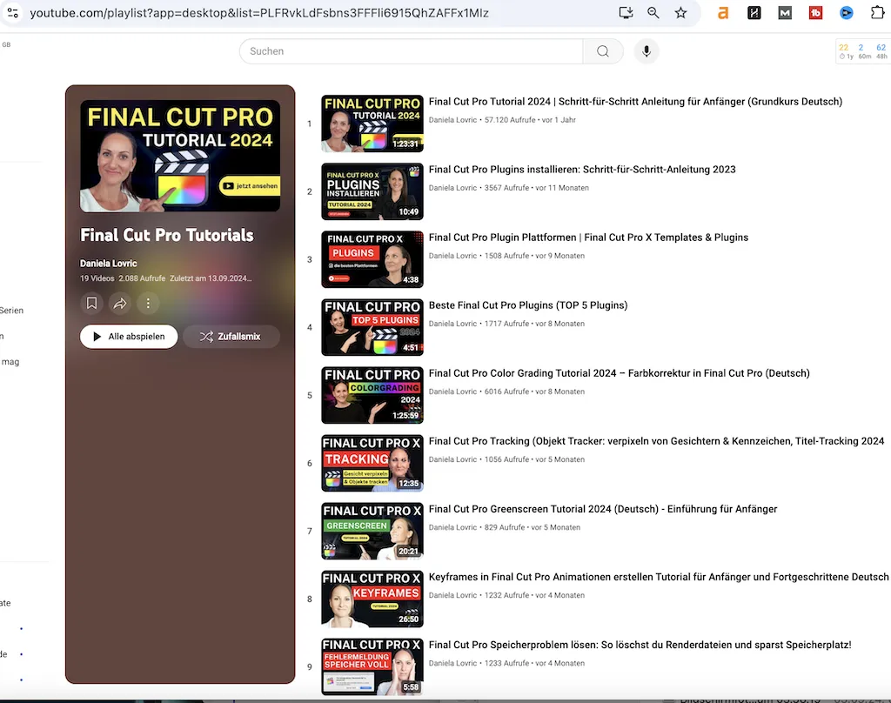Open title 'Final Cut Pro Tutorial 2024 | Schritt-für-Schritt'

click(x=635, y=102)
